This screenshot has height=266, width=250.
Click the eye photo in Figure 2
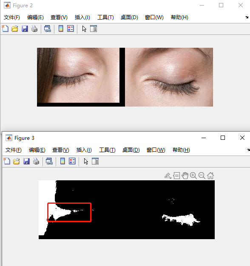(x=125, y=77)
